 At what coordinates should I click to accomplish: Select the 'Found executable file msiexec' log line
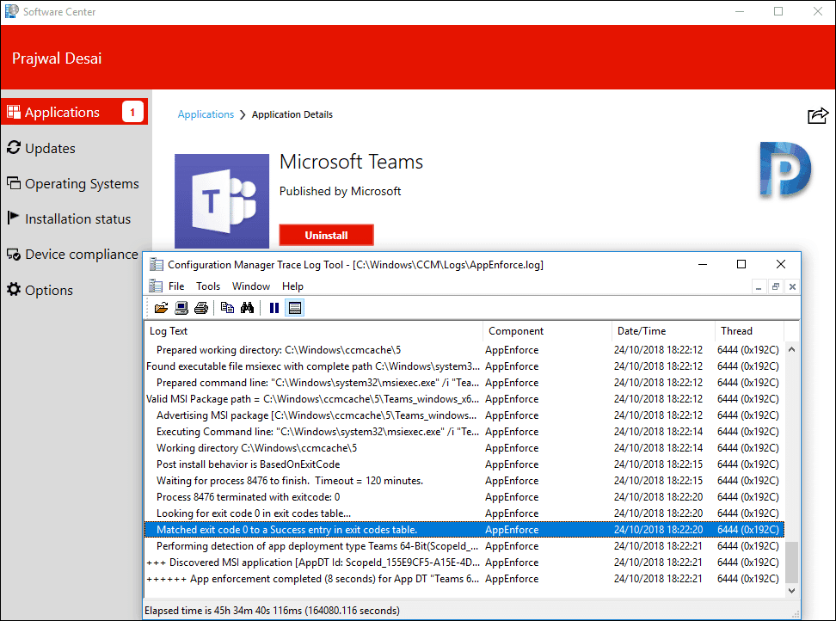pyautogui.click(x=464, y=366)
